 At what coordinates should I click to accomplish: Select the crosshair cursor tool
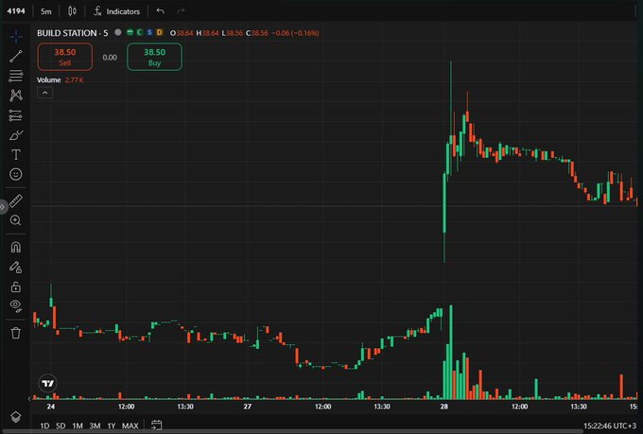(x=16, y=37)
